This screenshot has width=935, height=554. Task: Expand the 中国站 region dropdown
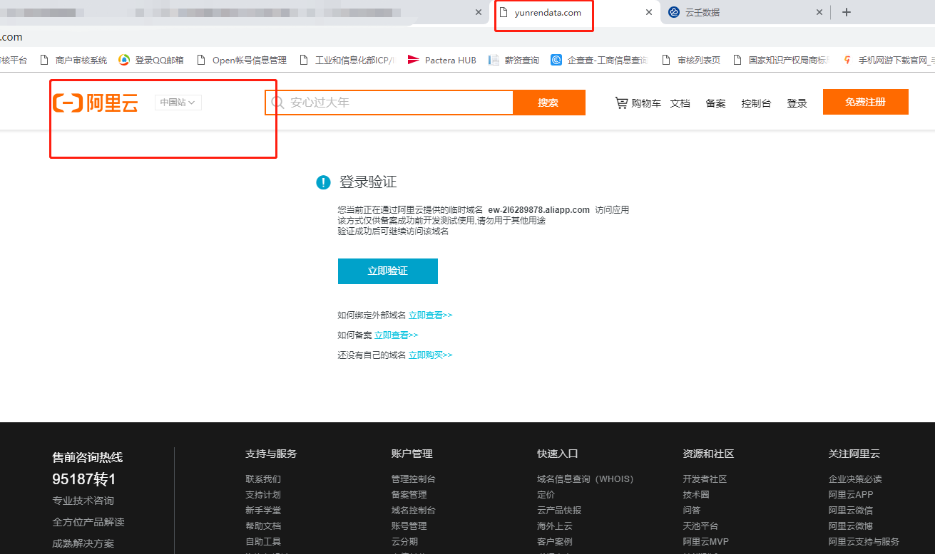[x=178, y=103]
